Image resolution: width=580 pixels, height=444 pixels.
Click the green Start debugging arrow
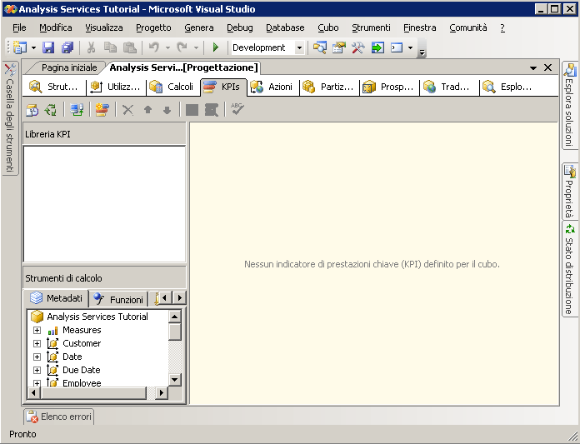(216, 47)
